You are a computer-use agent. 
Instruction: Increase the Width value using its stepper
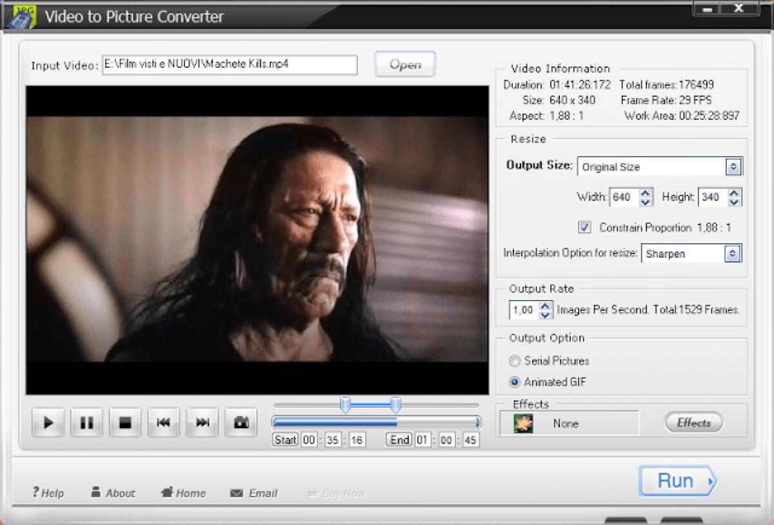click(x=644, y=193)
